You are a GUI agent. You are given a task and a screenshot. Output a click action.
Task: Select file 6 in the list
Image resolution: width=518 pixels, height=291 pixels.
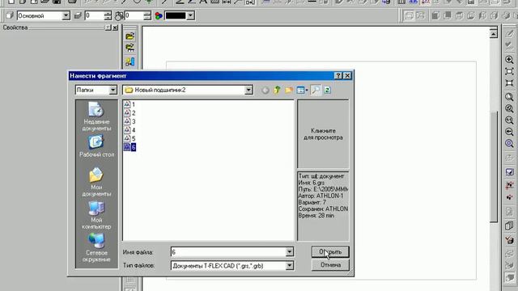tap(129, 147)
